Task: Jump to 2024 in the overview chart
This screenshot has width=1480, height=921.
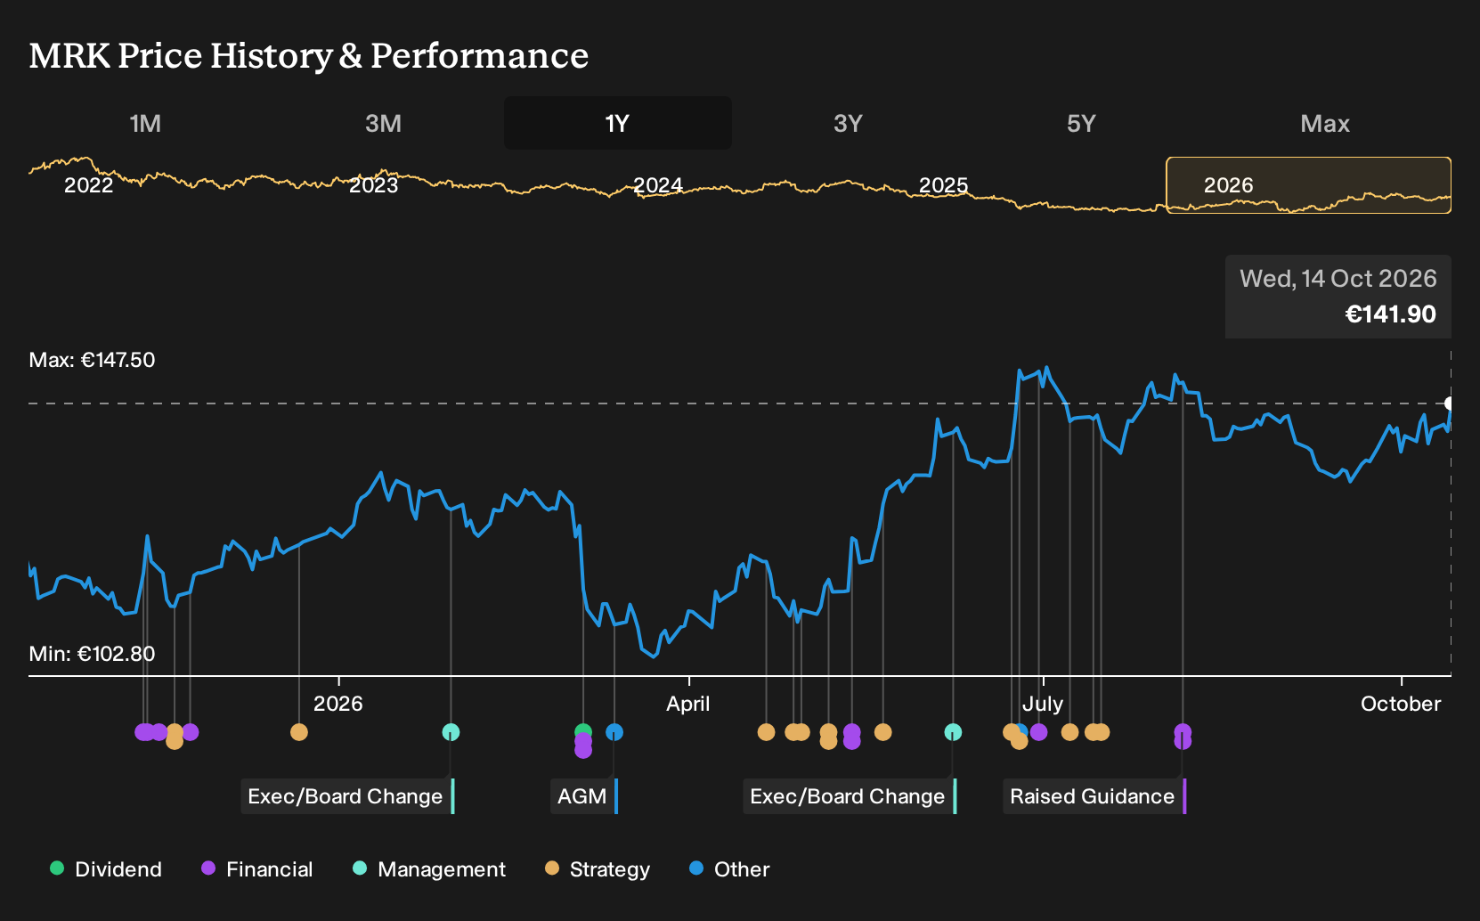Action: [x=657, y=185]
